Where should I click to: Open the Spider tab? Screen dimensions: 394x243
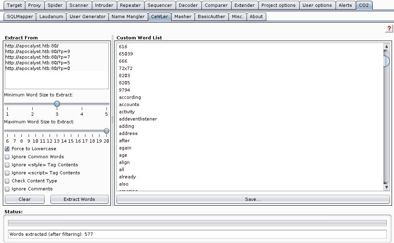(x=55, y=5)
